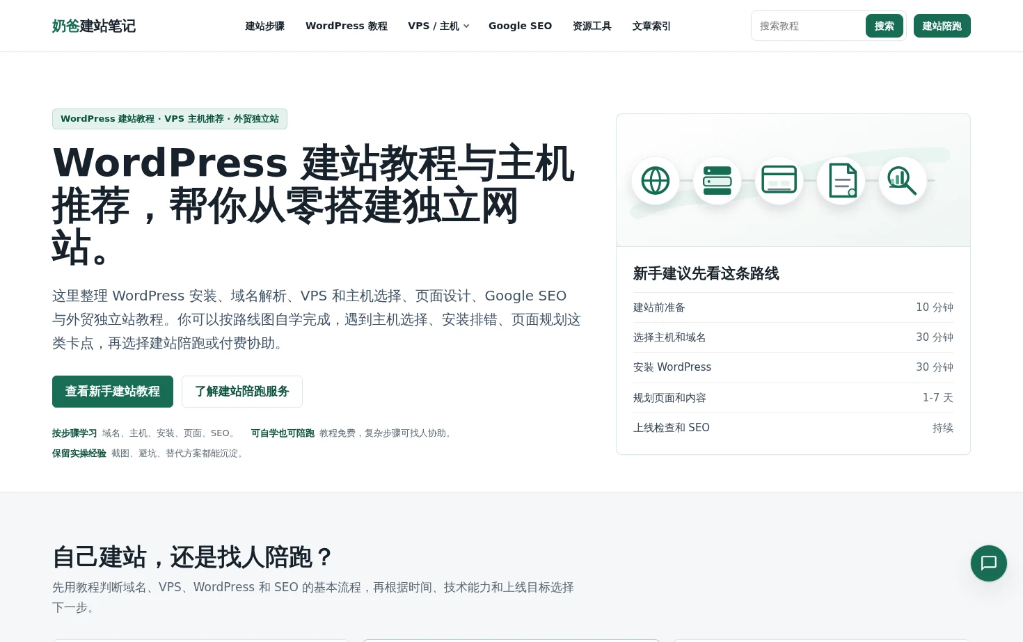The image size is (1023, 642).
Task: Open the 建站前准备 roadmap step
Action: [x=793, y=307]
